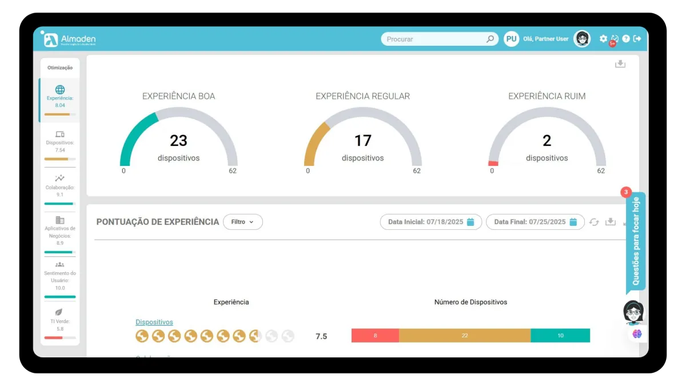This screenshot has width=686, height=386.
Task: Open calendar icon for Data Inicial
Action: tap(470, 222)
